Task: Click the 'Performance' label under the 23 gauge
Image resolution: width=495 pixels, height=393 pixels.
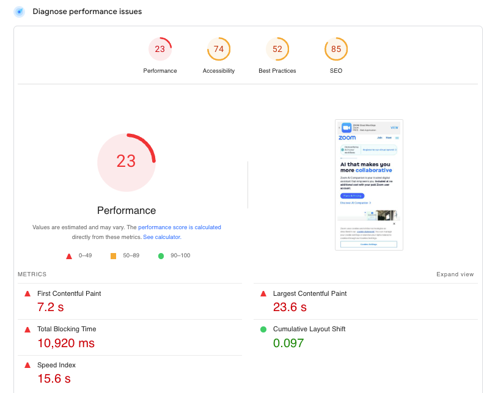Action: pyautogui.click(x=160, y=71)
